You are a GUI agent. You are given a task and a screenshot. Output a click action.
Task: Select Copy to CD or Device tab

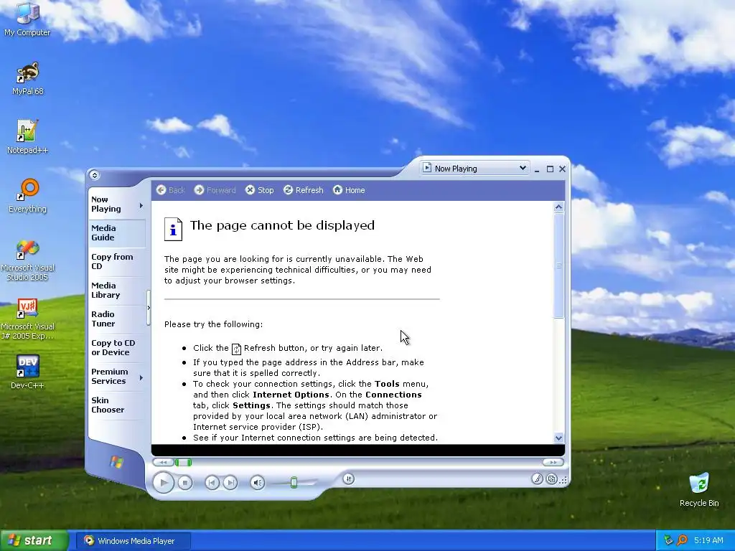(x=117, y=348)
